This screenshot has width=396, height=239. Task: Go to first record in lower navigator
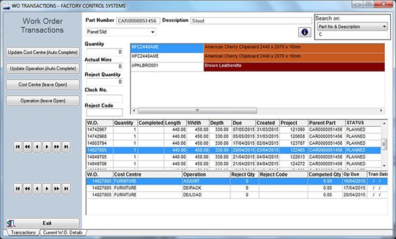tap(18, 188)
